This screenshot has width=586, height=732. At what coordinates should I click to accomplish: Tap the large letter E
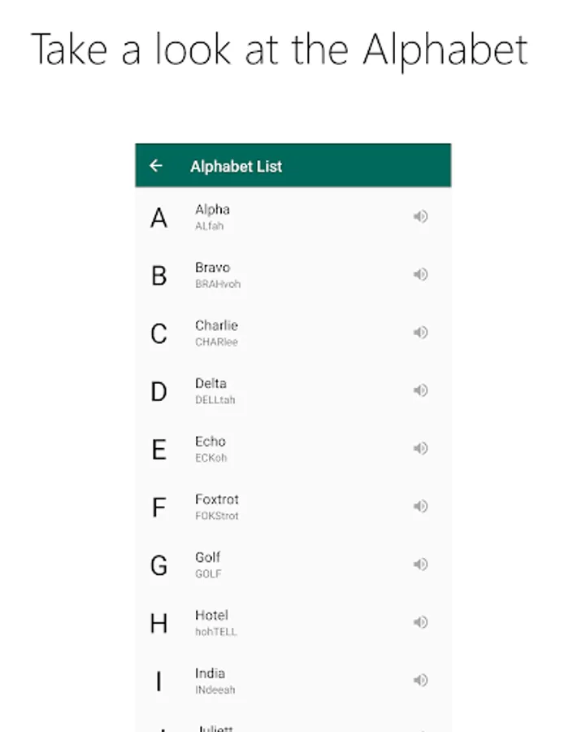pyautogui.click(x=159, y=450)
